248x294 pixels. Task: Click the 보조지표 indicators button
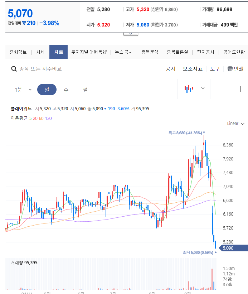[193, 69]
